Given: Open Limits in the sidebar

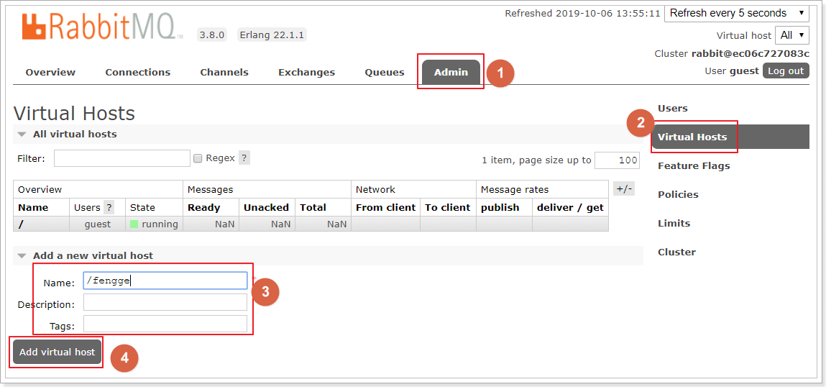Looking at the screenshot, I should 674,223.
